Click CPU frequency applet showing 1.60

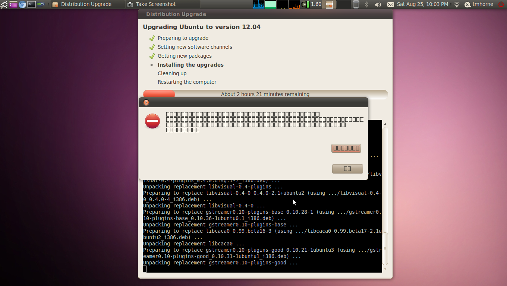[x=312, y=4]
